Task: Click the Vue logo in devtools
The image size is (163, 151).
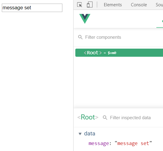Action: point(85,19)
